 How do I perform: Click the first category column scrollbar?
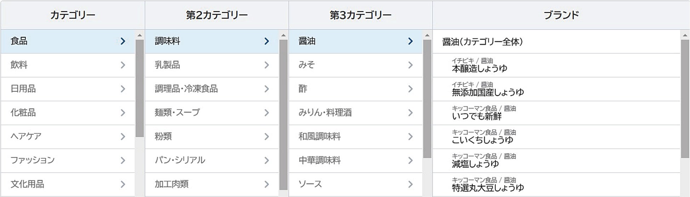tap(139, 88)
